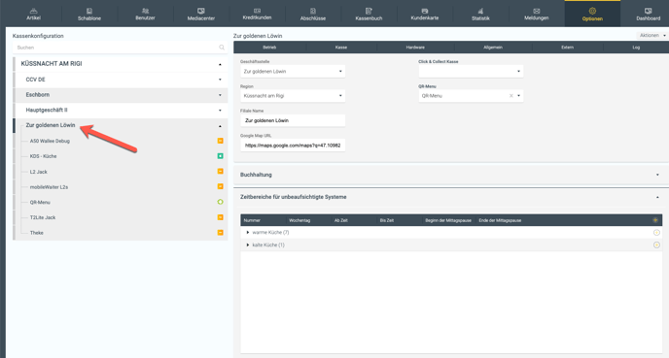Image resolution: width=669 pixels, height=358 pixels.
Task: Select A50 Wallee Debug in the tree
Action: click(50, 141)
